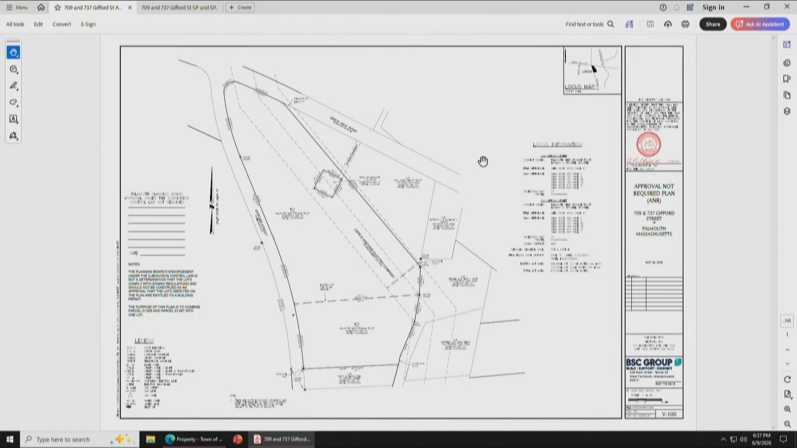
Task: Open the E-Sign menu
Action: [x=88, y=24]
